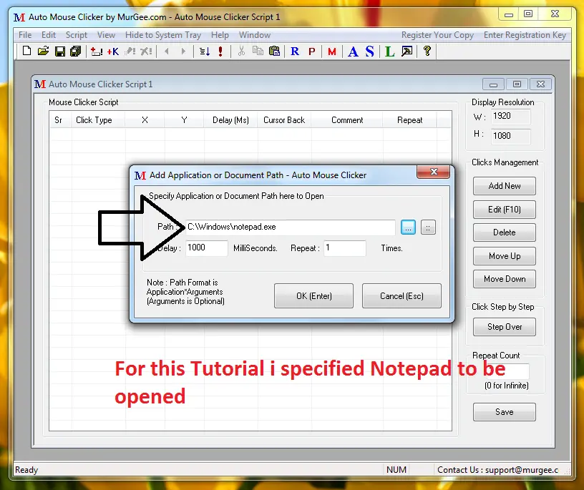584x490 pixels.
Task: Click the blue S toolbar icon
Action: [x=369, y=52]
